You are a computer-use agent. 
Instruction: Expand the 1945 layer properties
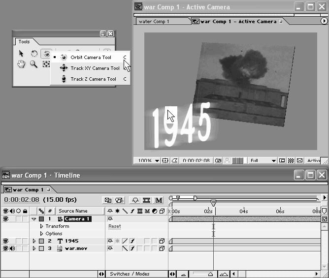[34, 241]
